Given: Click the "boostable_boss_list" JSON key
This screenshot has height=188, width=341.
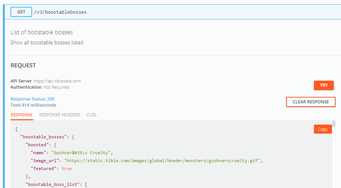Looking at the screenshot, I should tap(52, 184).
